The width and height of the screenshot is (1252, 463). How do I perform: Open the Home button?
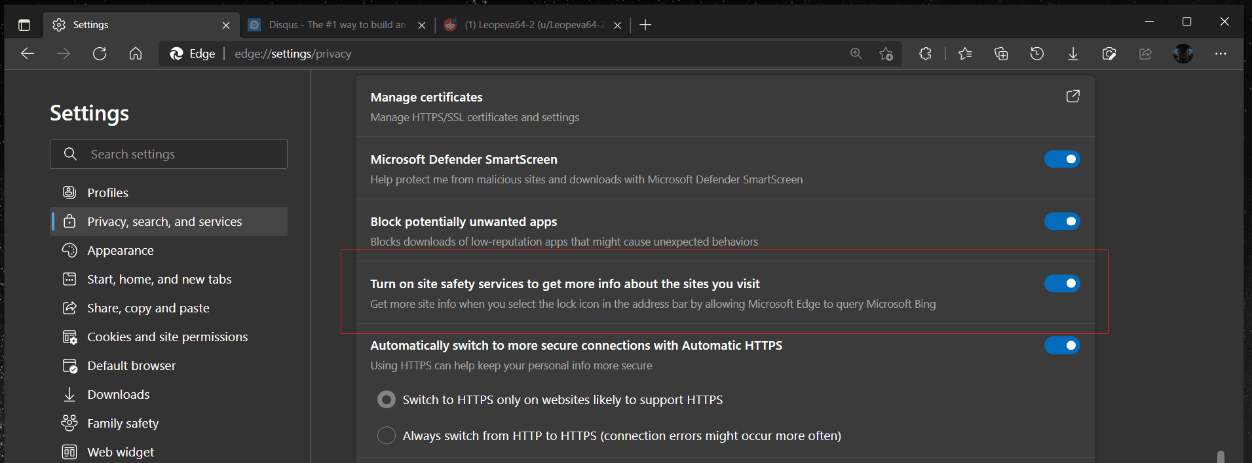(136, 54)
